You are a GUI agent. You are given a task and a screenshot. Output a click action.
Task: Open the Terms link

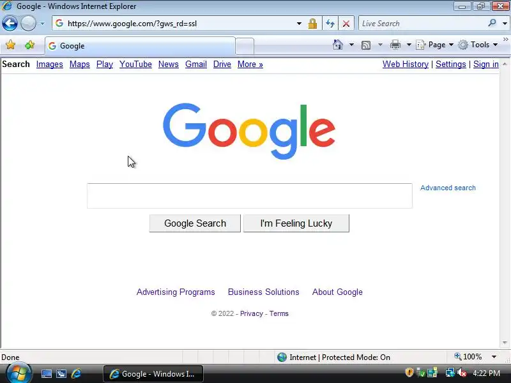coord(279,313)
